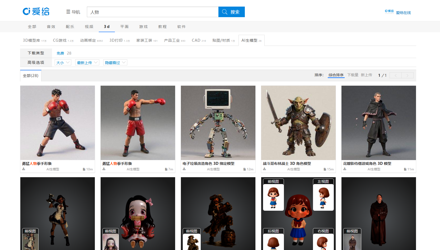This screenshot has height=250, width=440.
Task: Open the 贴图/材质 subcategory
Action: point(224,40)
